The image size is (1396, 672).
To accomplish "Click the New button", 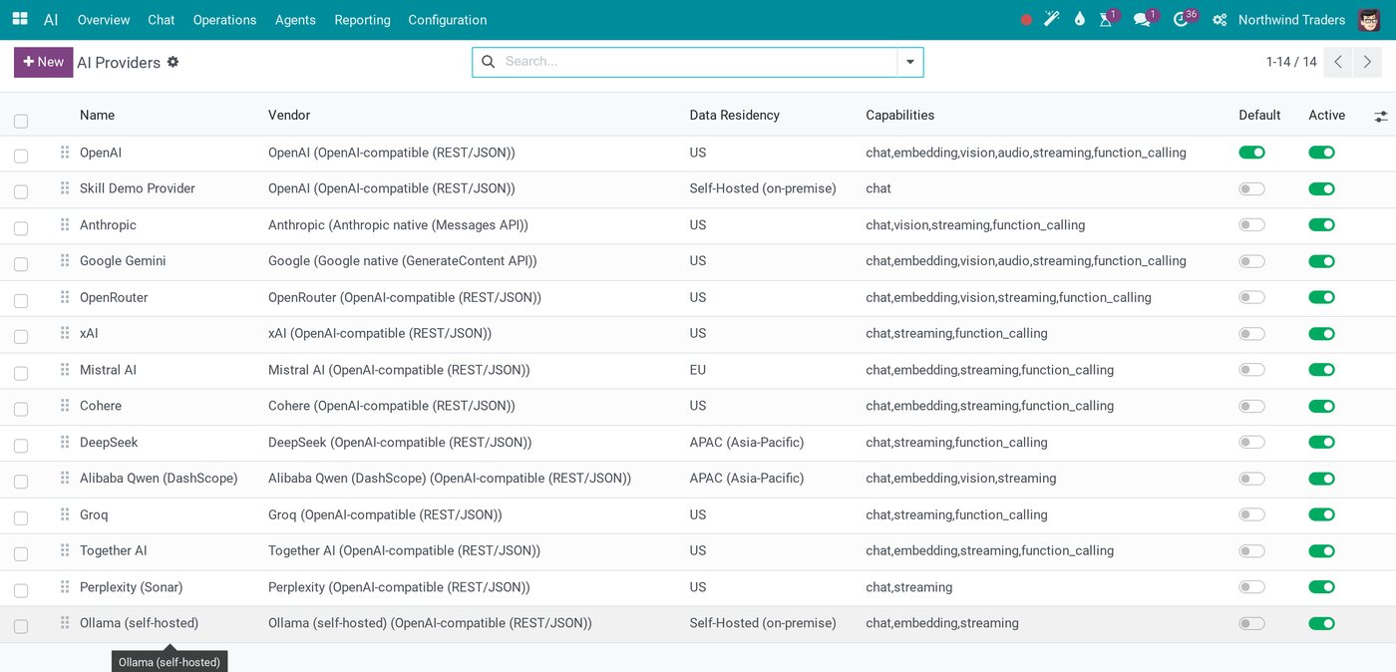I will click(43, 62).
